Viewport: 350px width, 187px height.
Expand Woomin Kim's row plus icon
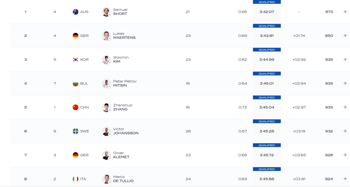tap(345, 60)
